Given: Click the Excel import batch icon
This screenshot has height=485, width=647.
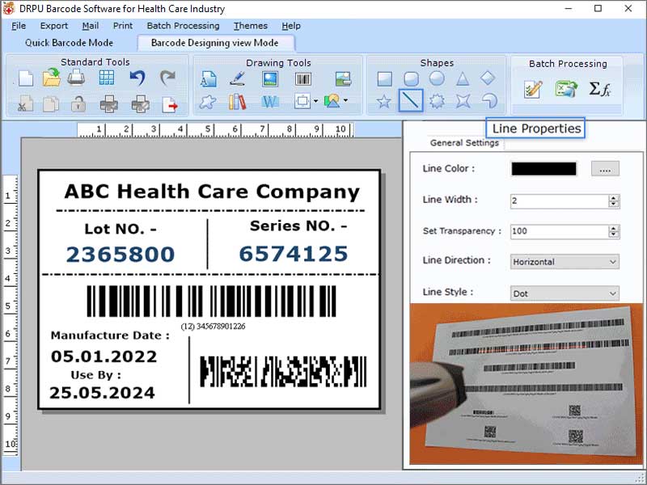Looking at the screenshot, I should pyautogui.click(x=566, y=89).
